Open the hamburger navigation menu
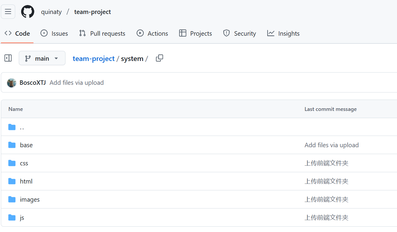Image resolution: width=397 pixels, height=232 pixels. pyautogui.click(x=8, y=12)
